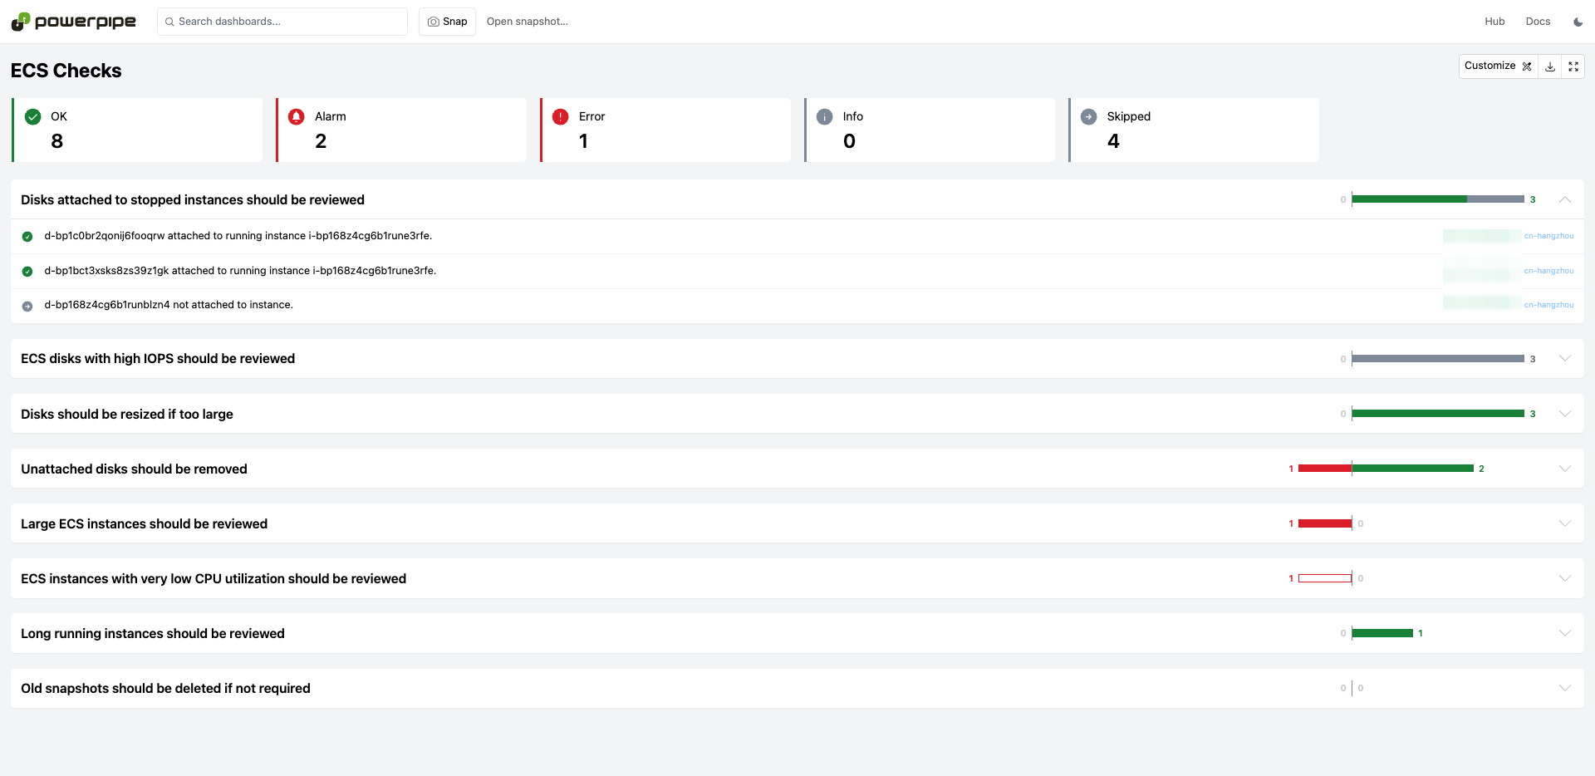Go to the Hub link
Viewport: 1595px width, 776px height.
(x=1494, y=22)
